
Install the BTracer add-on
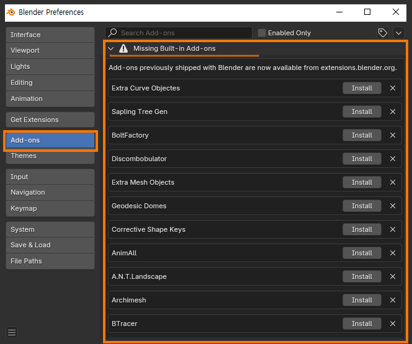(x=362, y=324)
